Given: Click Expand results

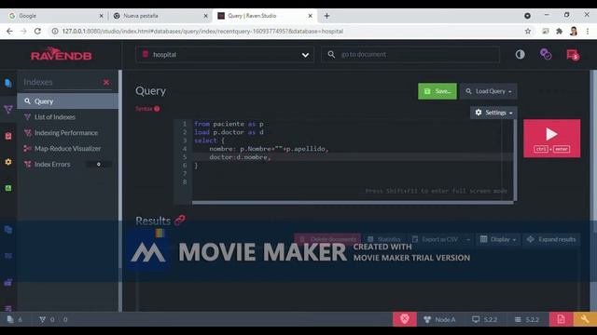Looking at the screenshot, I should pos(551,239).
